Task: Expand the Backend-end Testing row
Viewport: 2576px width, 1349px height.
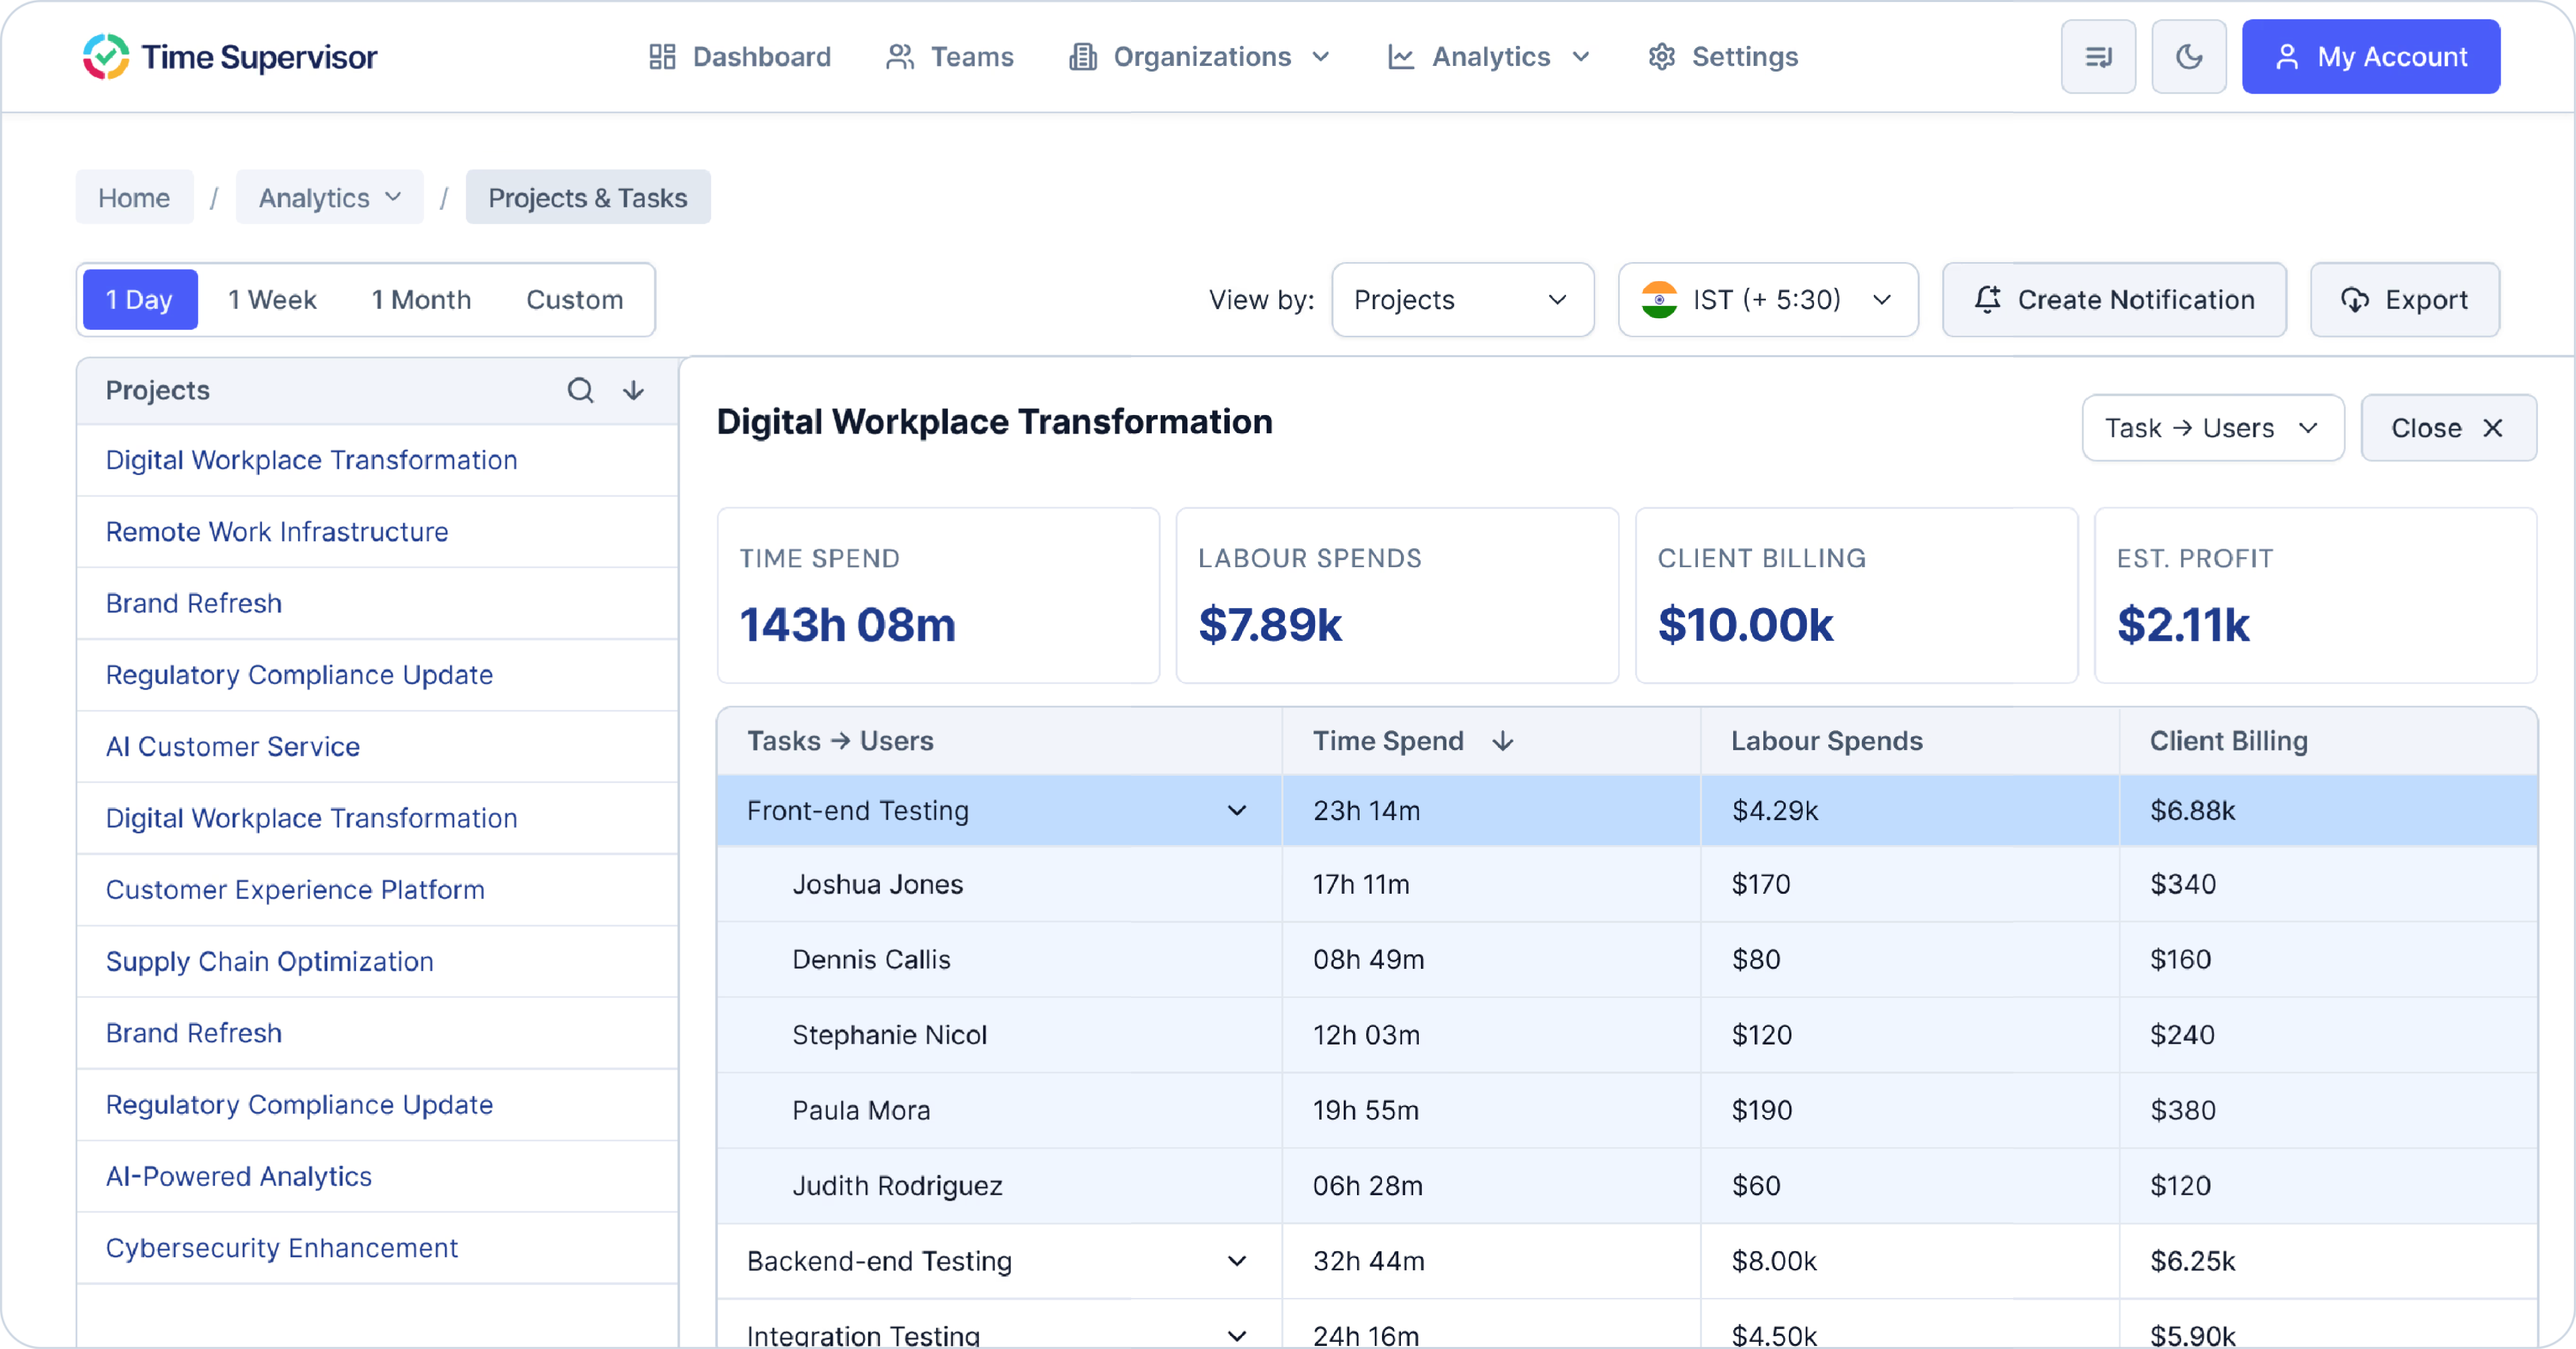Action: 1237,1261
